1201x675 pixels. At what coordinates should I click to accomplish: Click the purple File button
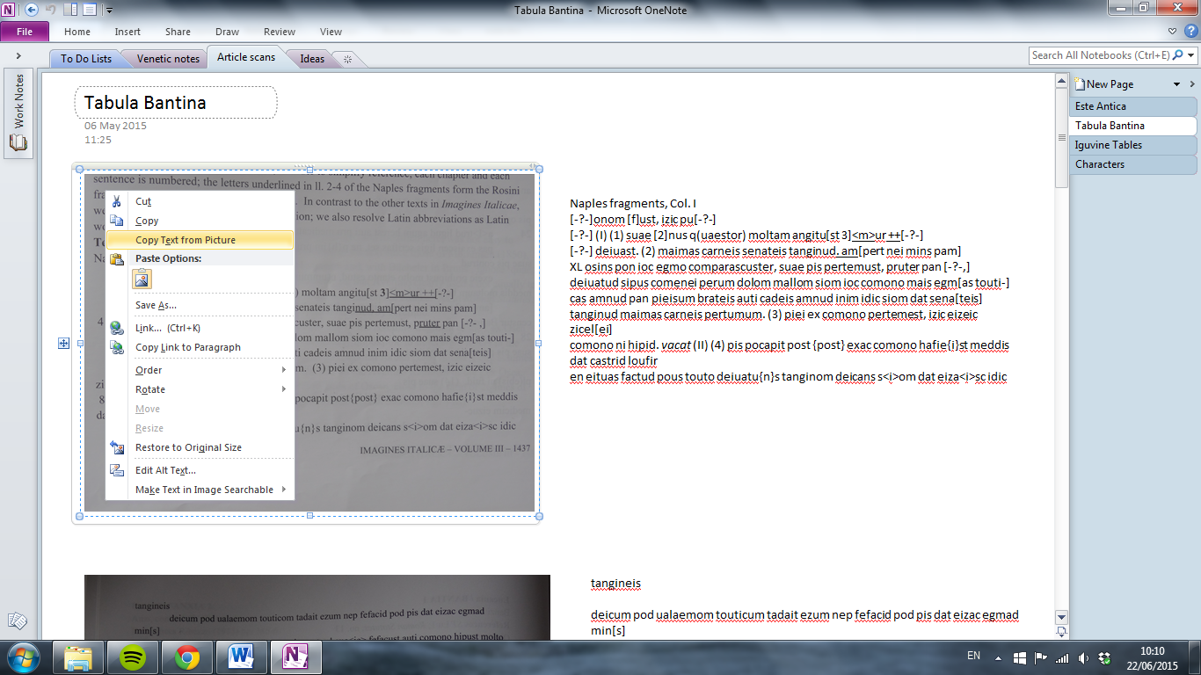point(25,32)
